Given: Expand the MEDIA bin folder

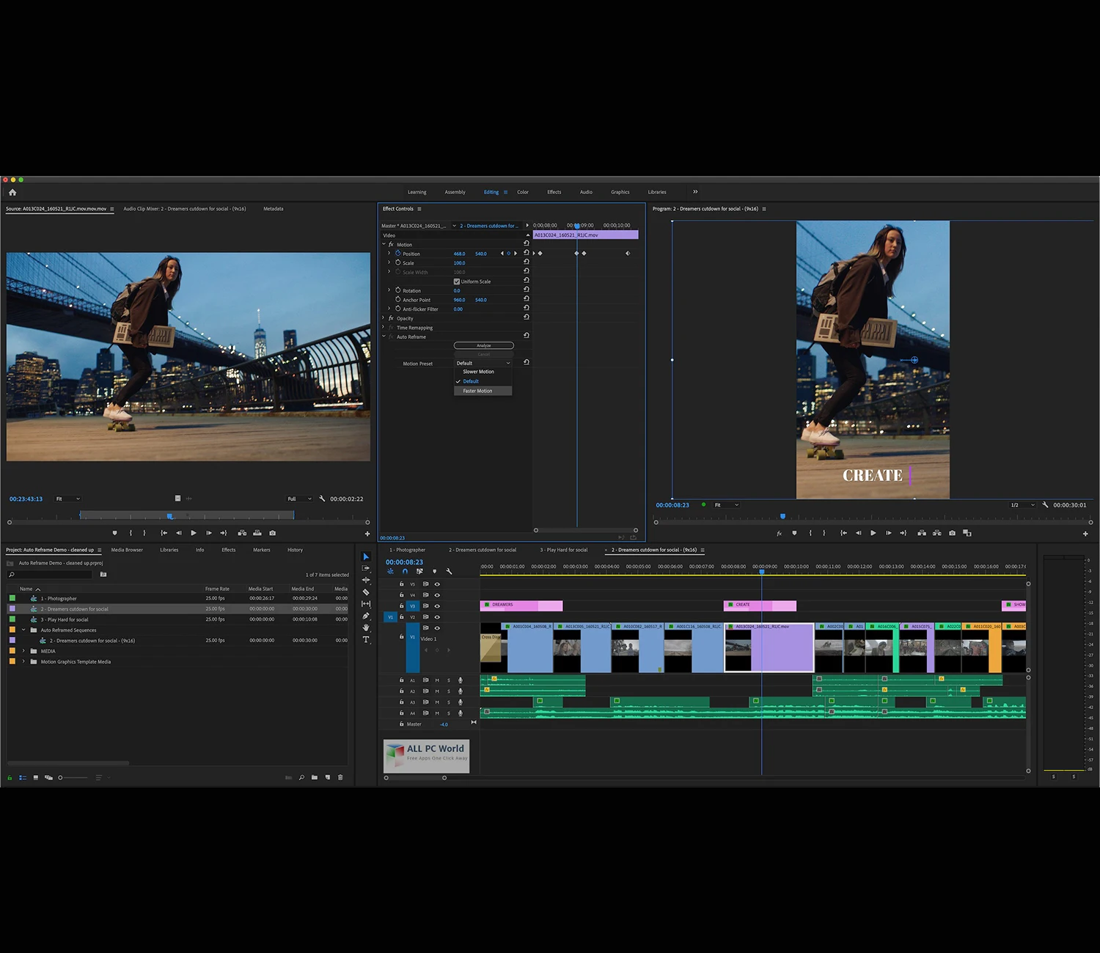Looking at the screenshot, I should click(23, 651).
